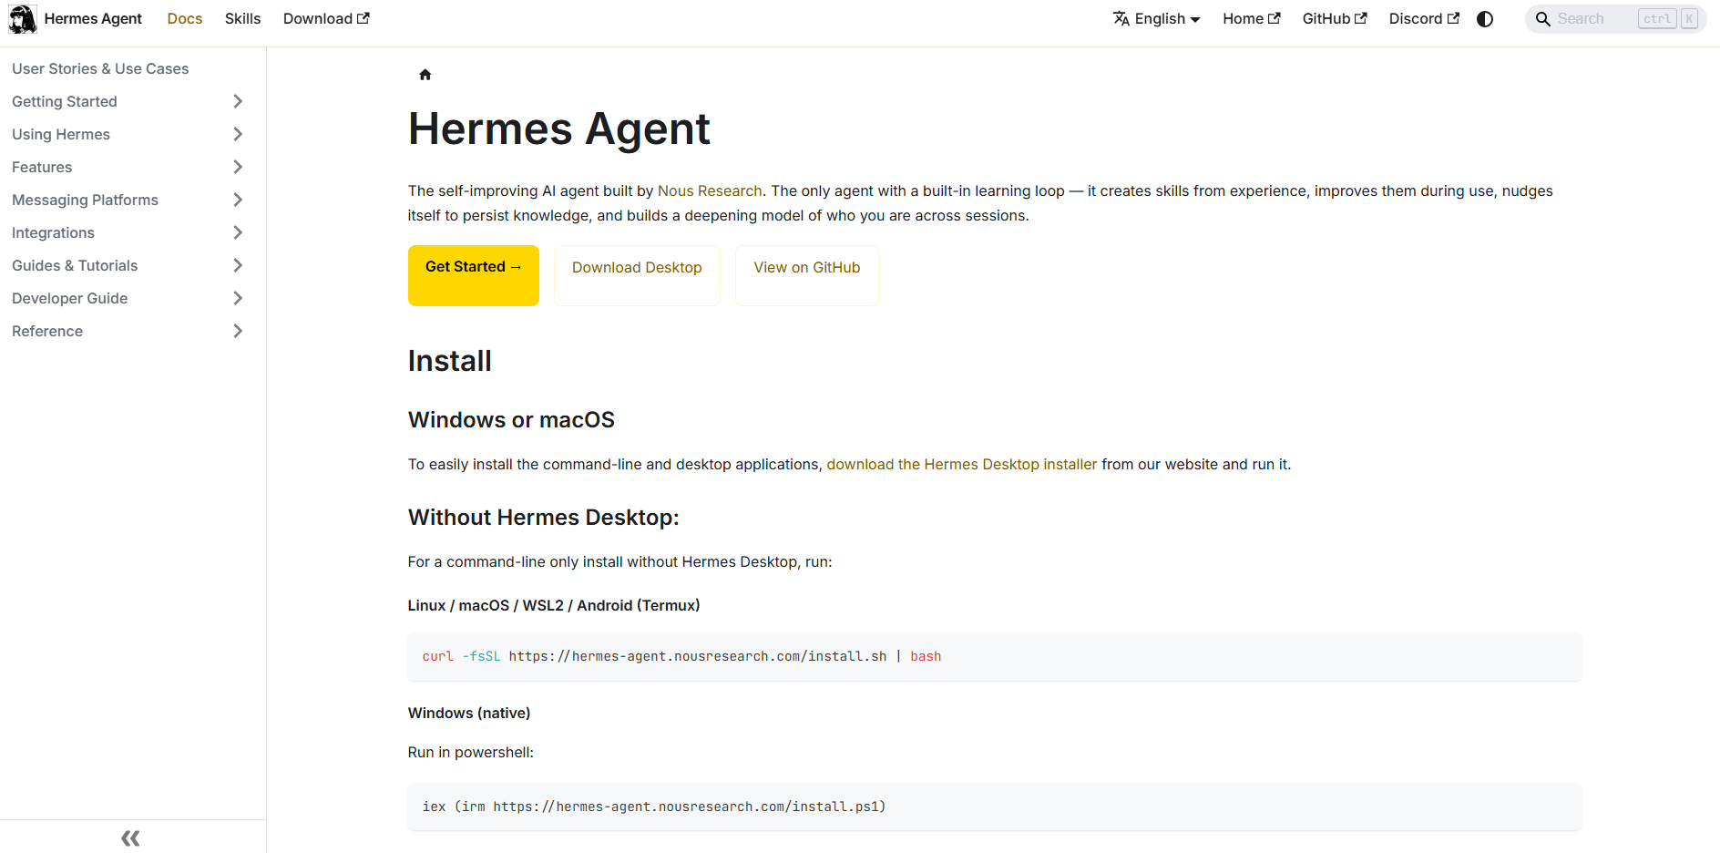Click the Without Hermes Desktop heading
The image size is (1720, 853).
coord(544,517)
